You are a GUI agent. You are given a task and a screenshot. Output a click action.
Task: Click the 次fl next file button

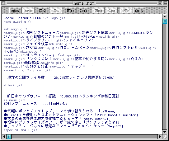(x=84, y=11)
